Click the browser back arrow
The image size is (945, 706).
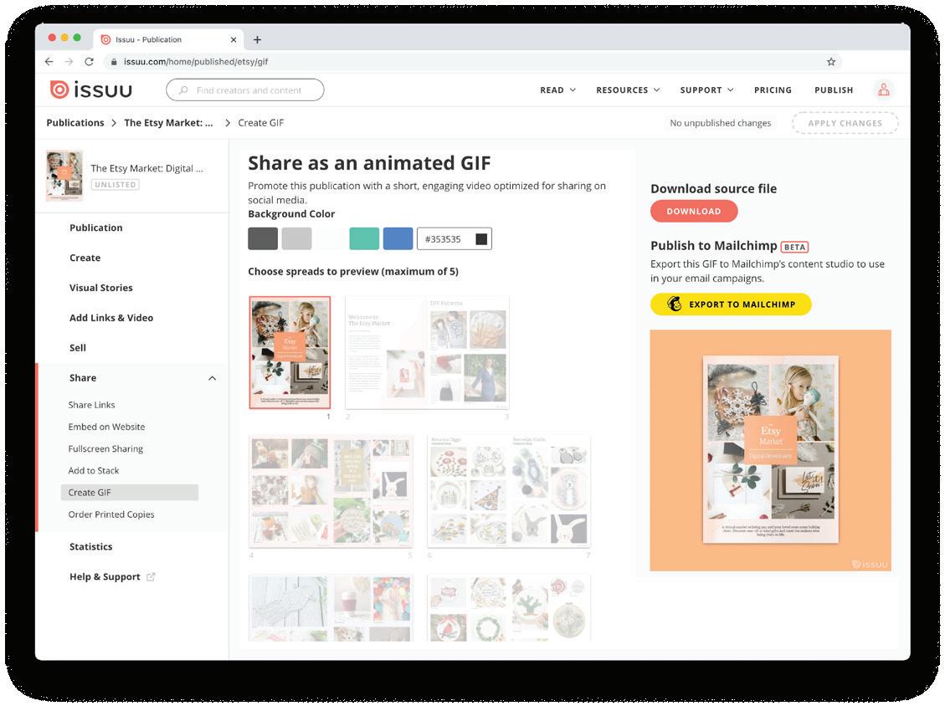tap(49, 61)
